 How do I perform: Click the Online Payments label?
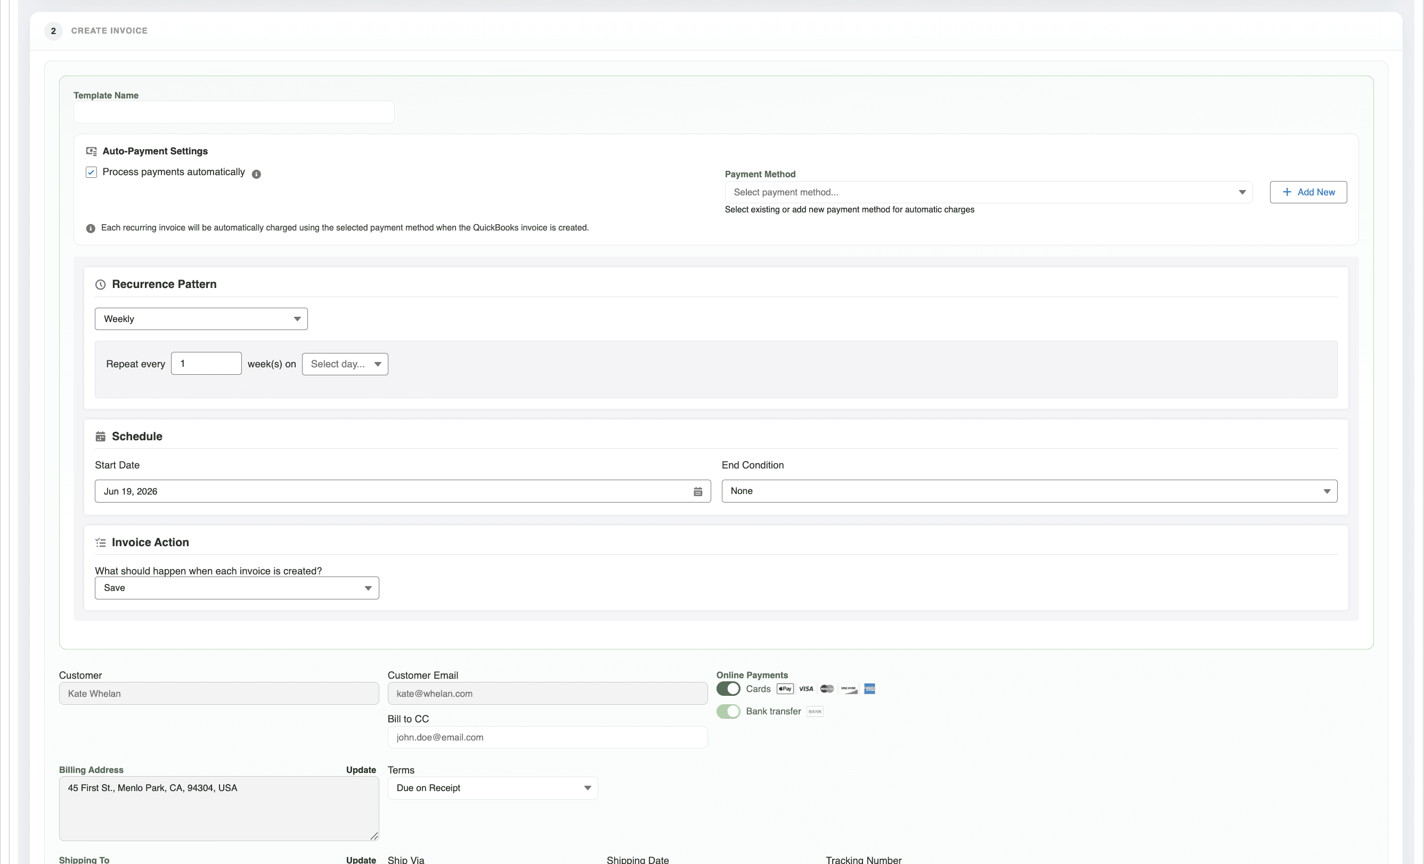tap(752, 675)
